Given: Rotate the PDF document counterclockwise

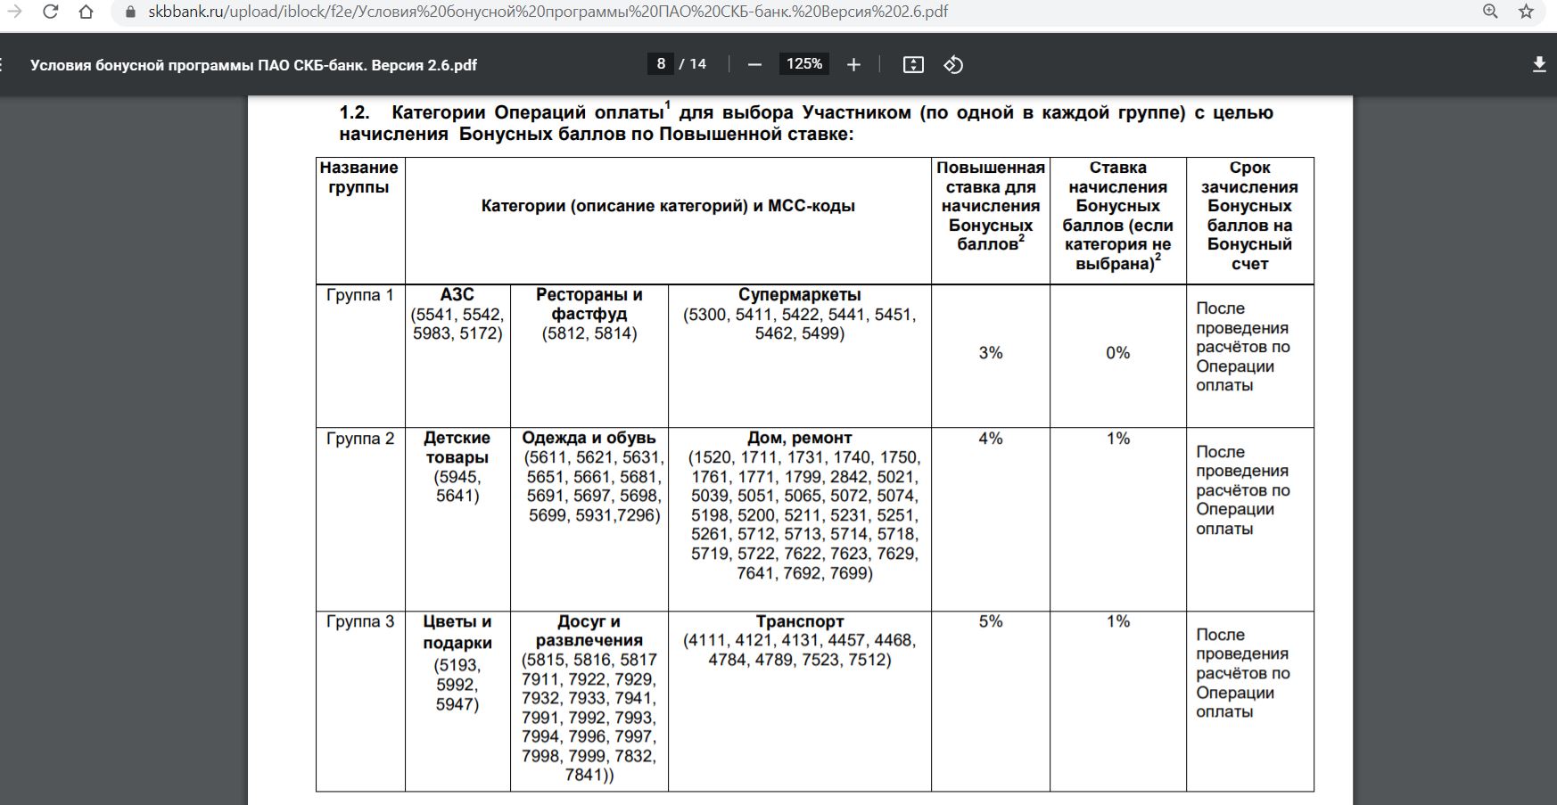Looking at the screenshot, I should point(953,64).
